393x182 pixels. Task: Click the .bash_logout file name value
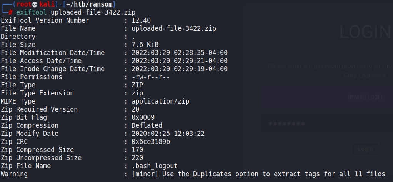tap(155, 166)
